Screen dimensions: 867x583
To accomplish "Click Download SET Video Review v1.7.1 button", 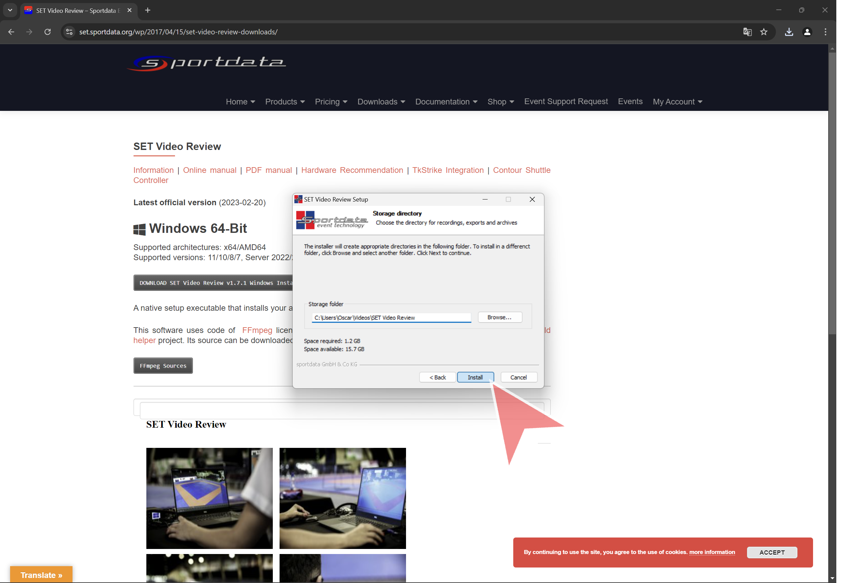I will coord(213,283).
